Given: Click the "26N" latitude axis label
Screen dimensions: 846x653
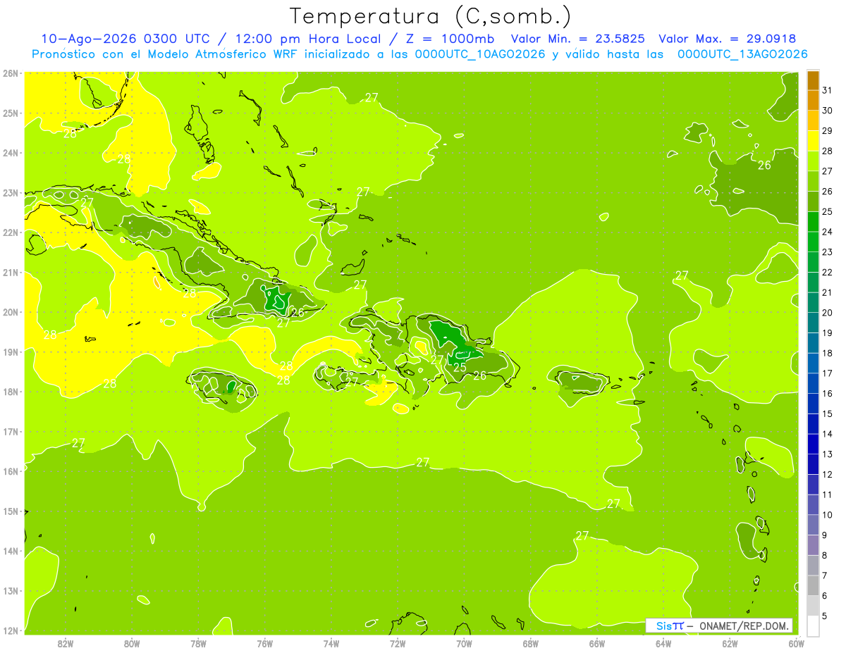Looking at the screenshot, I should click(x=11, y=73).
